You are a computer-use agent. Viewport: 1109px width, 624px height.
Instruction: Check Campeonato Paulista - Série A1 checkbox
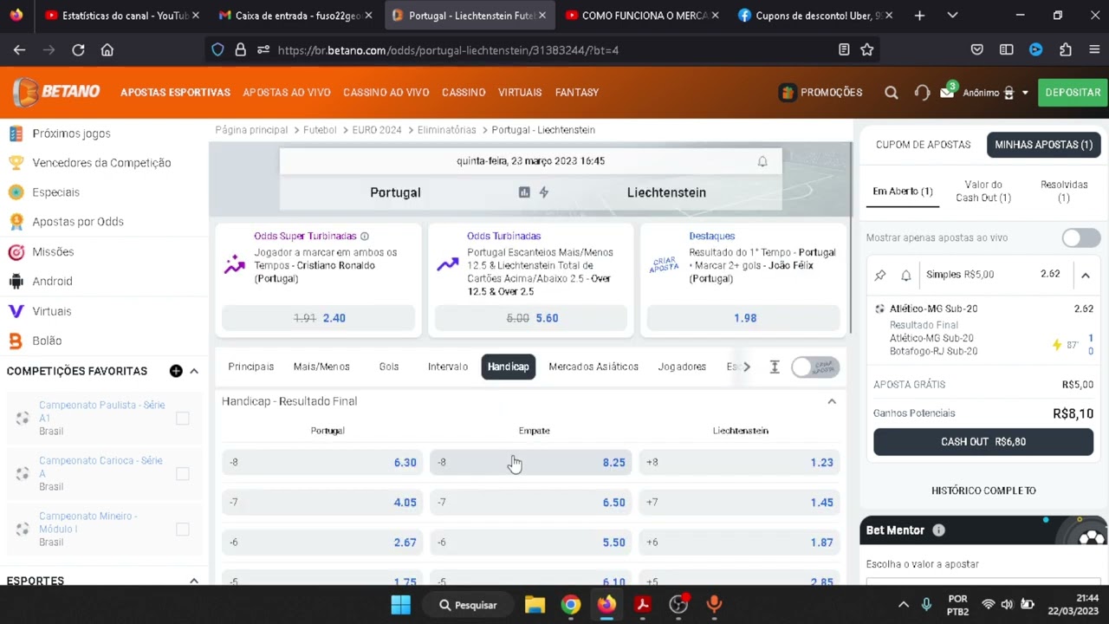(182, 419)
